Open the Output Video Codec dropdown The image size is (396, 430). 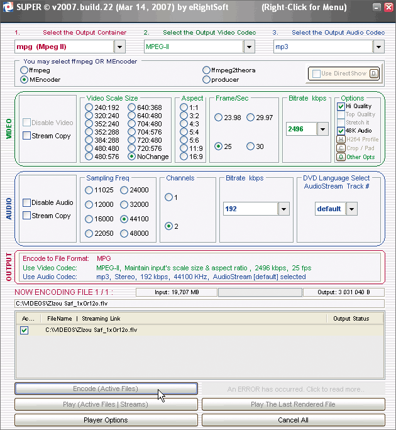pos(249,47)
